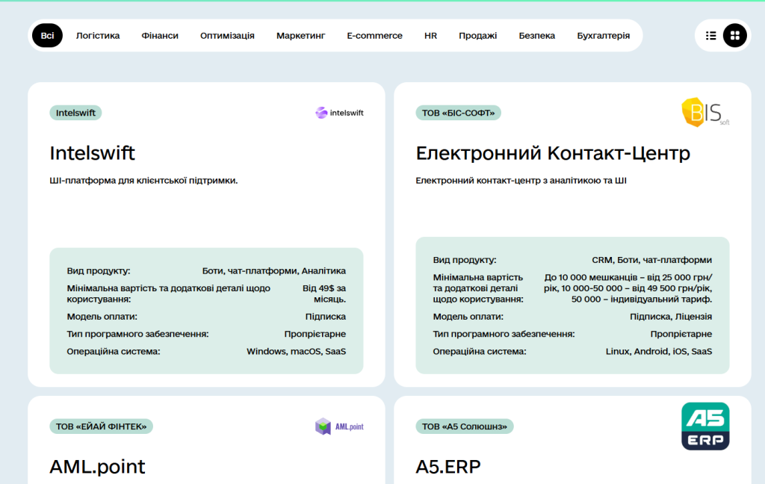Click the A5 ERP logo icon
The image size is (765, 484).
705,426
